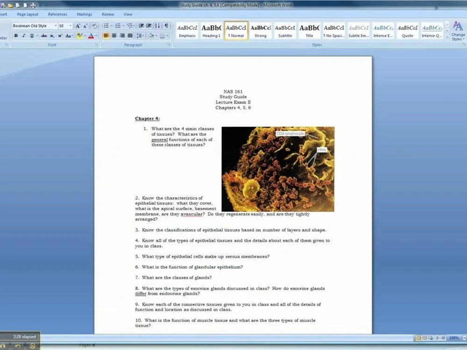Open the Mailings tab
The height and width of the screenshot is (350, 467).
click(x=84, y=14)
